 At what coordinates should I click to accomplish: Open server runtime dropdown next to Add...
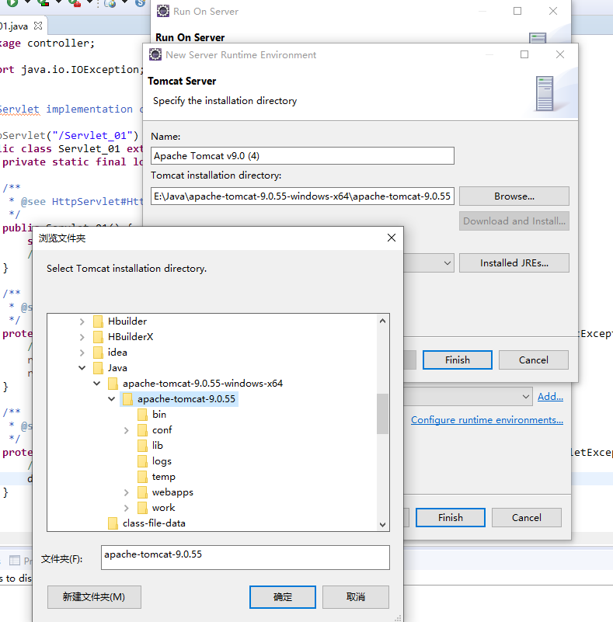tap(525, 396)
